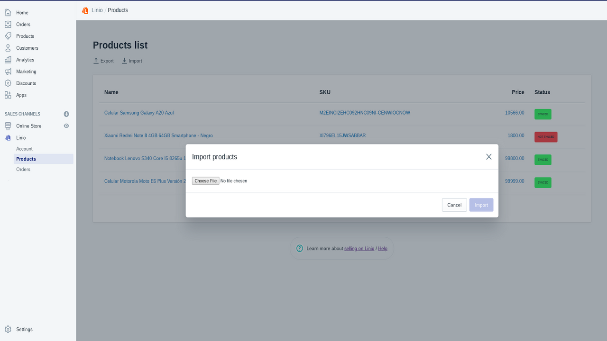Screen dimensions: 607x341
Task: Click the Marketing megaphone icon
Action: tap(8, 72)
